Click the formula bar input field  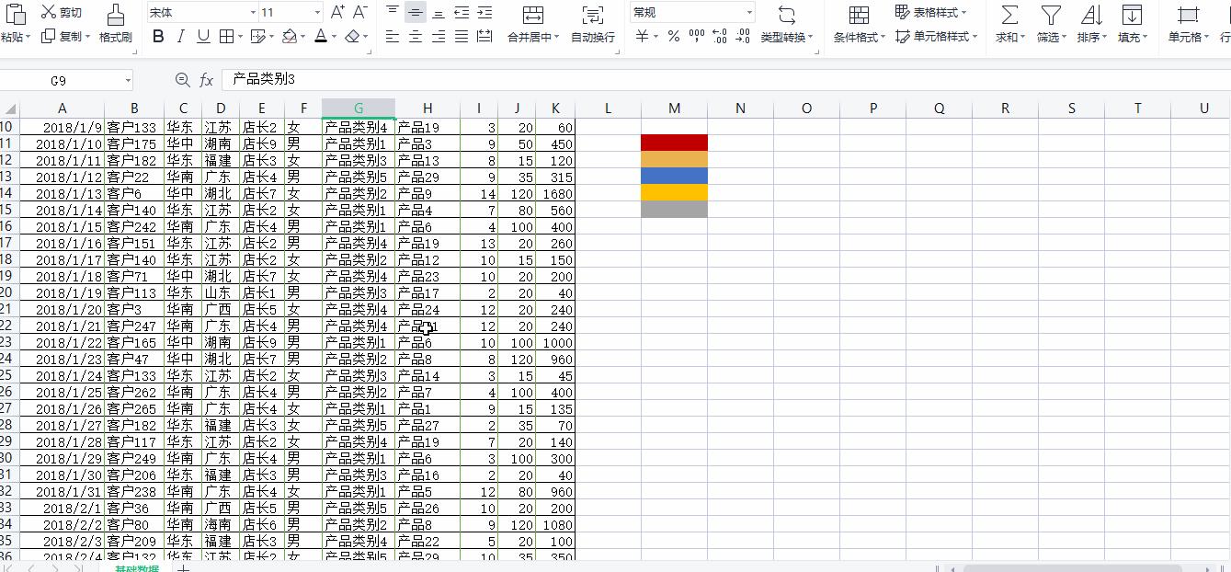644,80
